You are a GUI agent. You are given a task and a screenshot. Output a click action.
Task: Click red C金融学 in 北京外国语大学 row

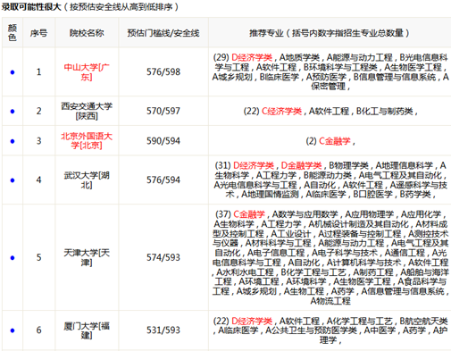[x=335, y=141]
